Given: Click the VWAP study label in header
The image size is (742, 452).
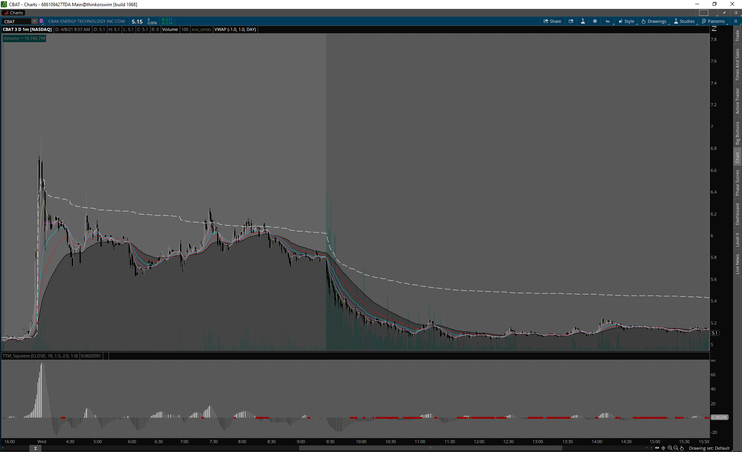Looking at the screenshot, I should click(235, 29).
